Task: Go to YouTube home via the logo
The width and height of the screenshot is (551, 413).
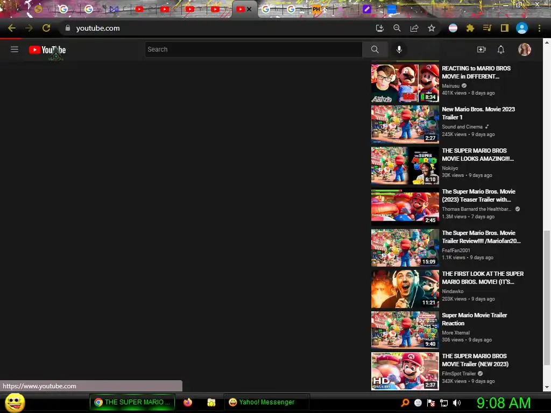Action: 47,50
